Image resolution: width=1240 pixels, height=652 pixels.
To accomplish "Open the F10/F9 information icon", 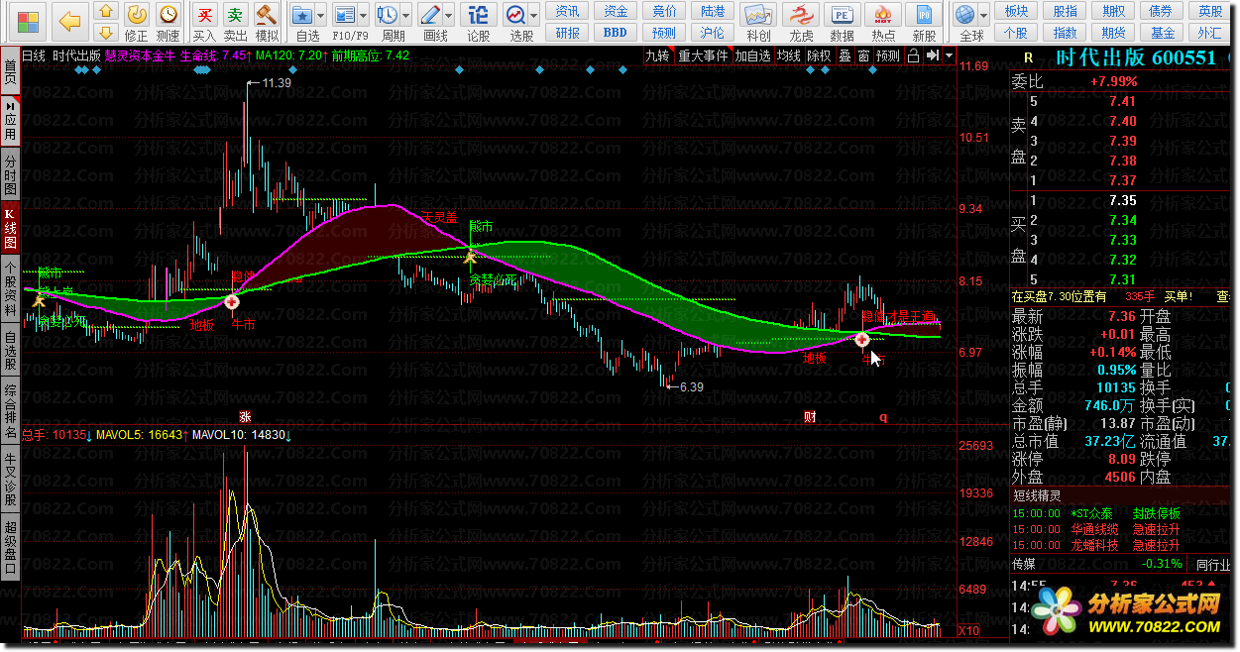I will tap(344, 15).
